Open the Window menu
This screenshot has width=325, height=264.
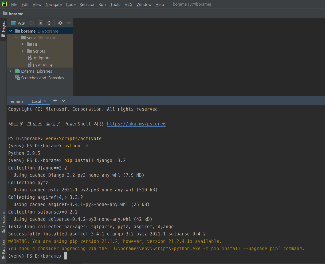[x=144, y=5]
